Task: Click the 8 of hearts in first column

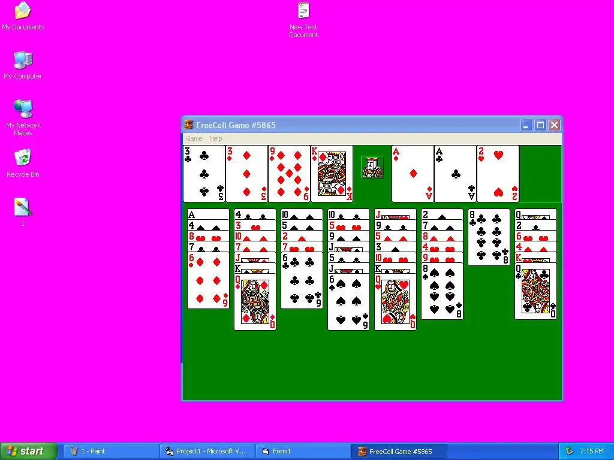Action: tap(208, 236)
